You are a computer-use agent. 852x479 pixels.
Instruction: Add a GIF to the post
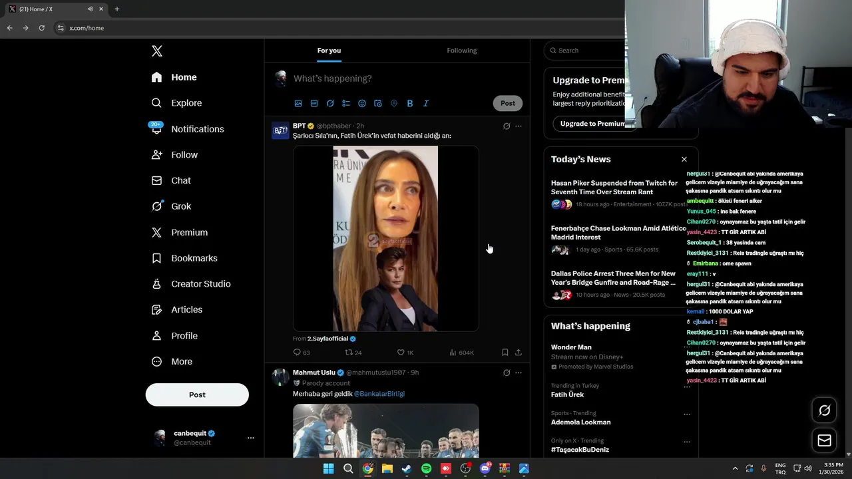[x=314, y=103]
